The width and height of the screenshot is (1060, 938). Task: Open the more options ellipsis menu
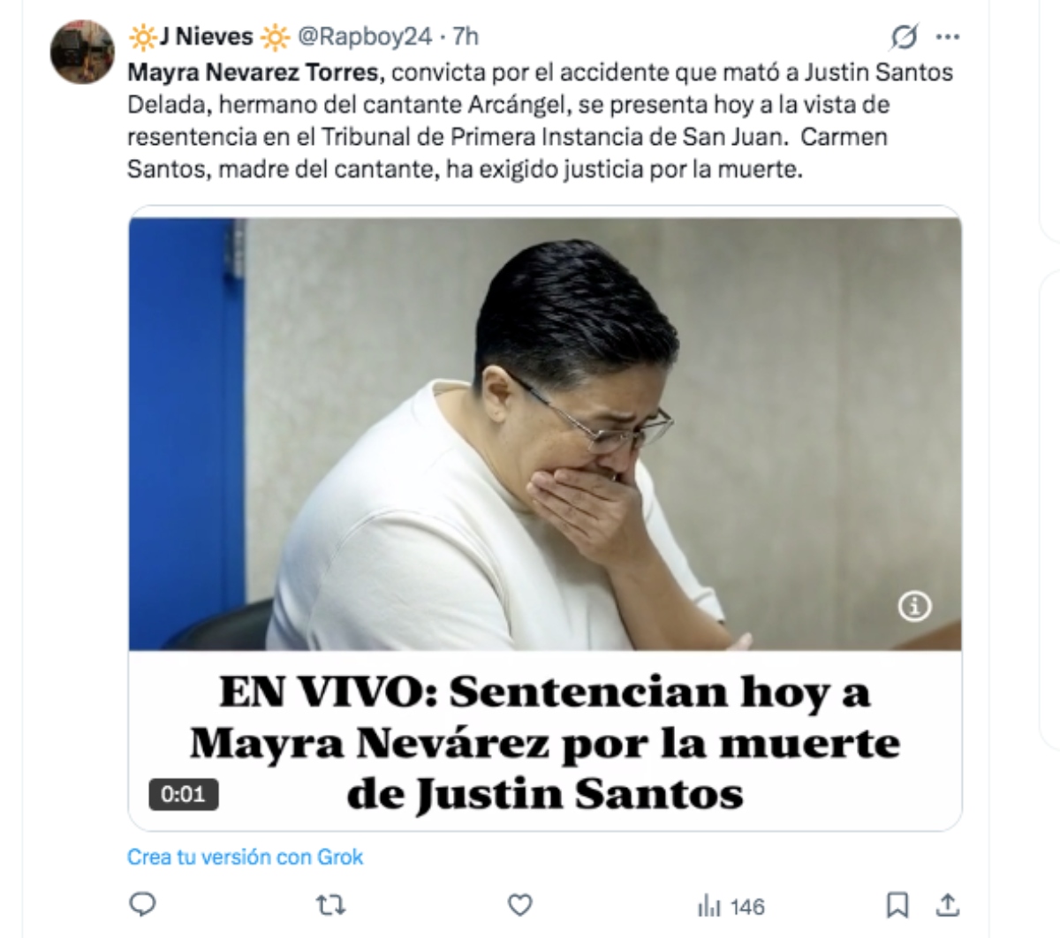point(948,37)
